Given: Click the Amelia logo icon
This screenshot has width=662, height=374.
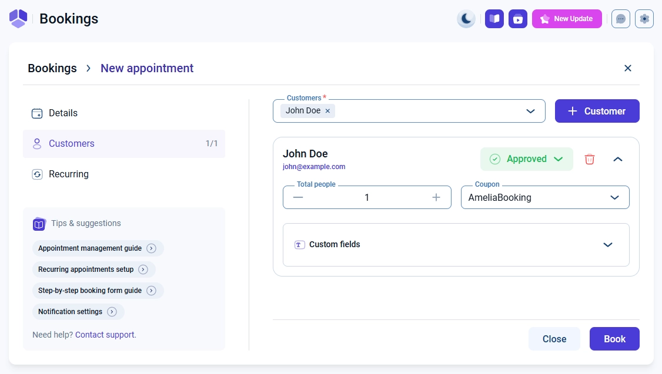Looking at the screenshot, I should [18, 19].
